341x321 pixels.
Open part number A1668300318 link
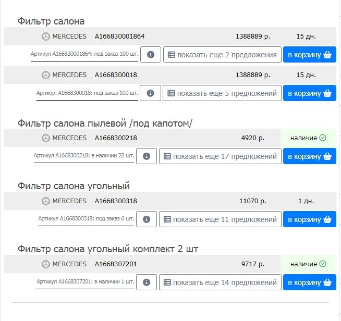pos(116,201)
